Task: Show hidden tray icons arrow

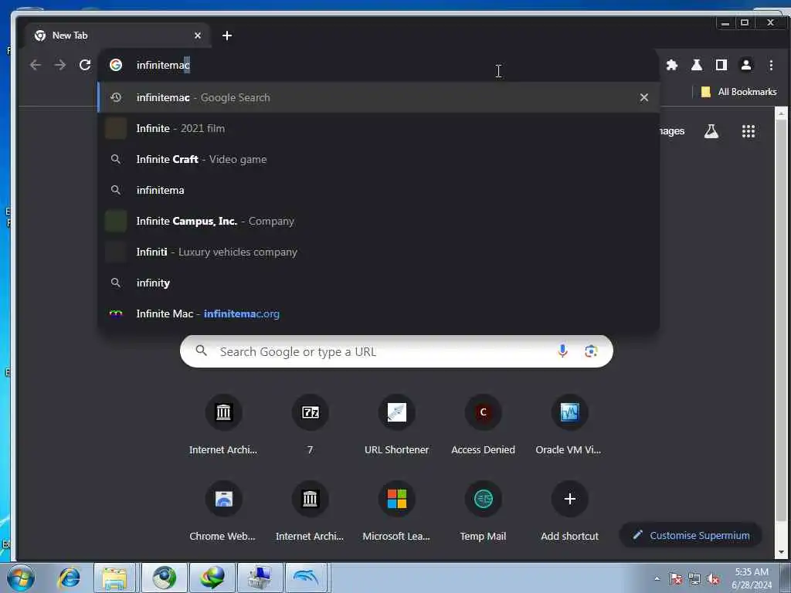Action: tap(657, 578)
